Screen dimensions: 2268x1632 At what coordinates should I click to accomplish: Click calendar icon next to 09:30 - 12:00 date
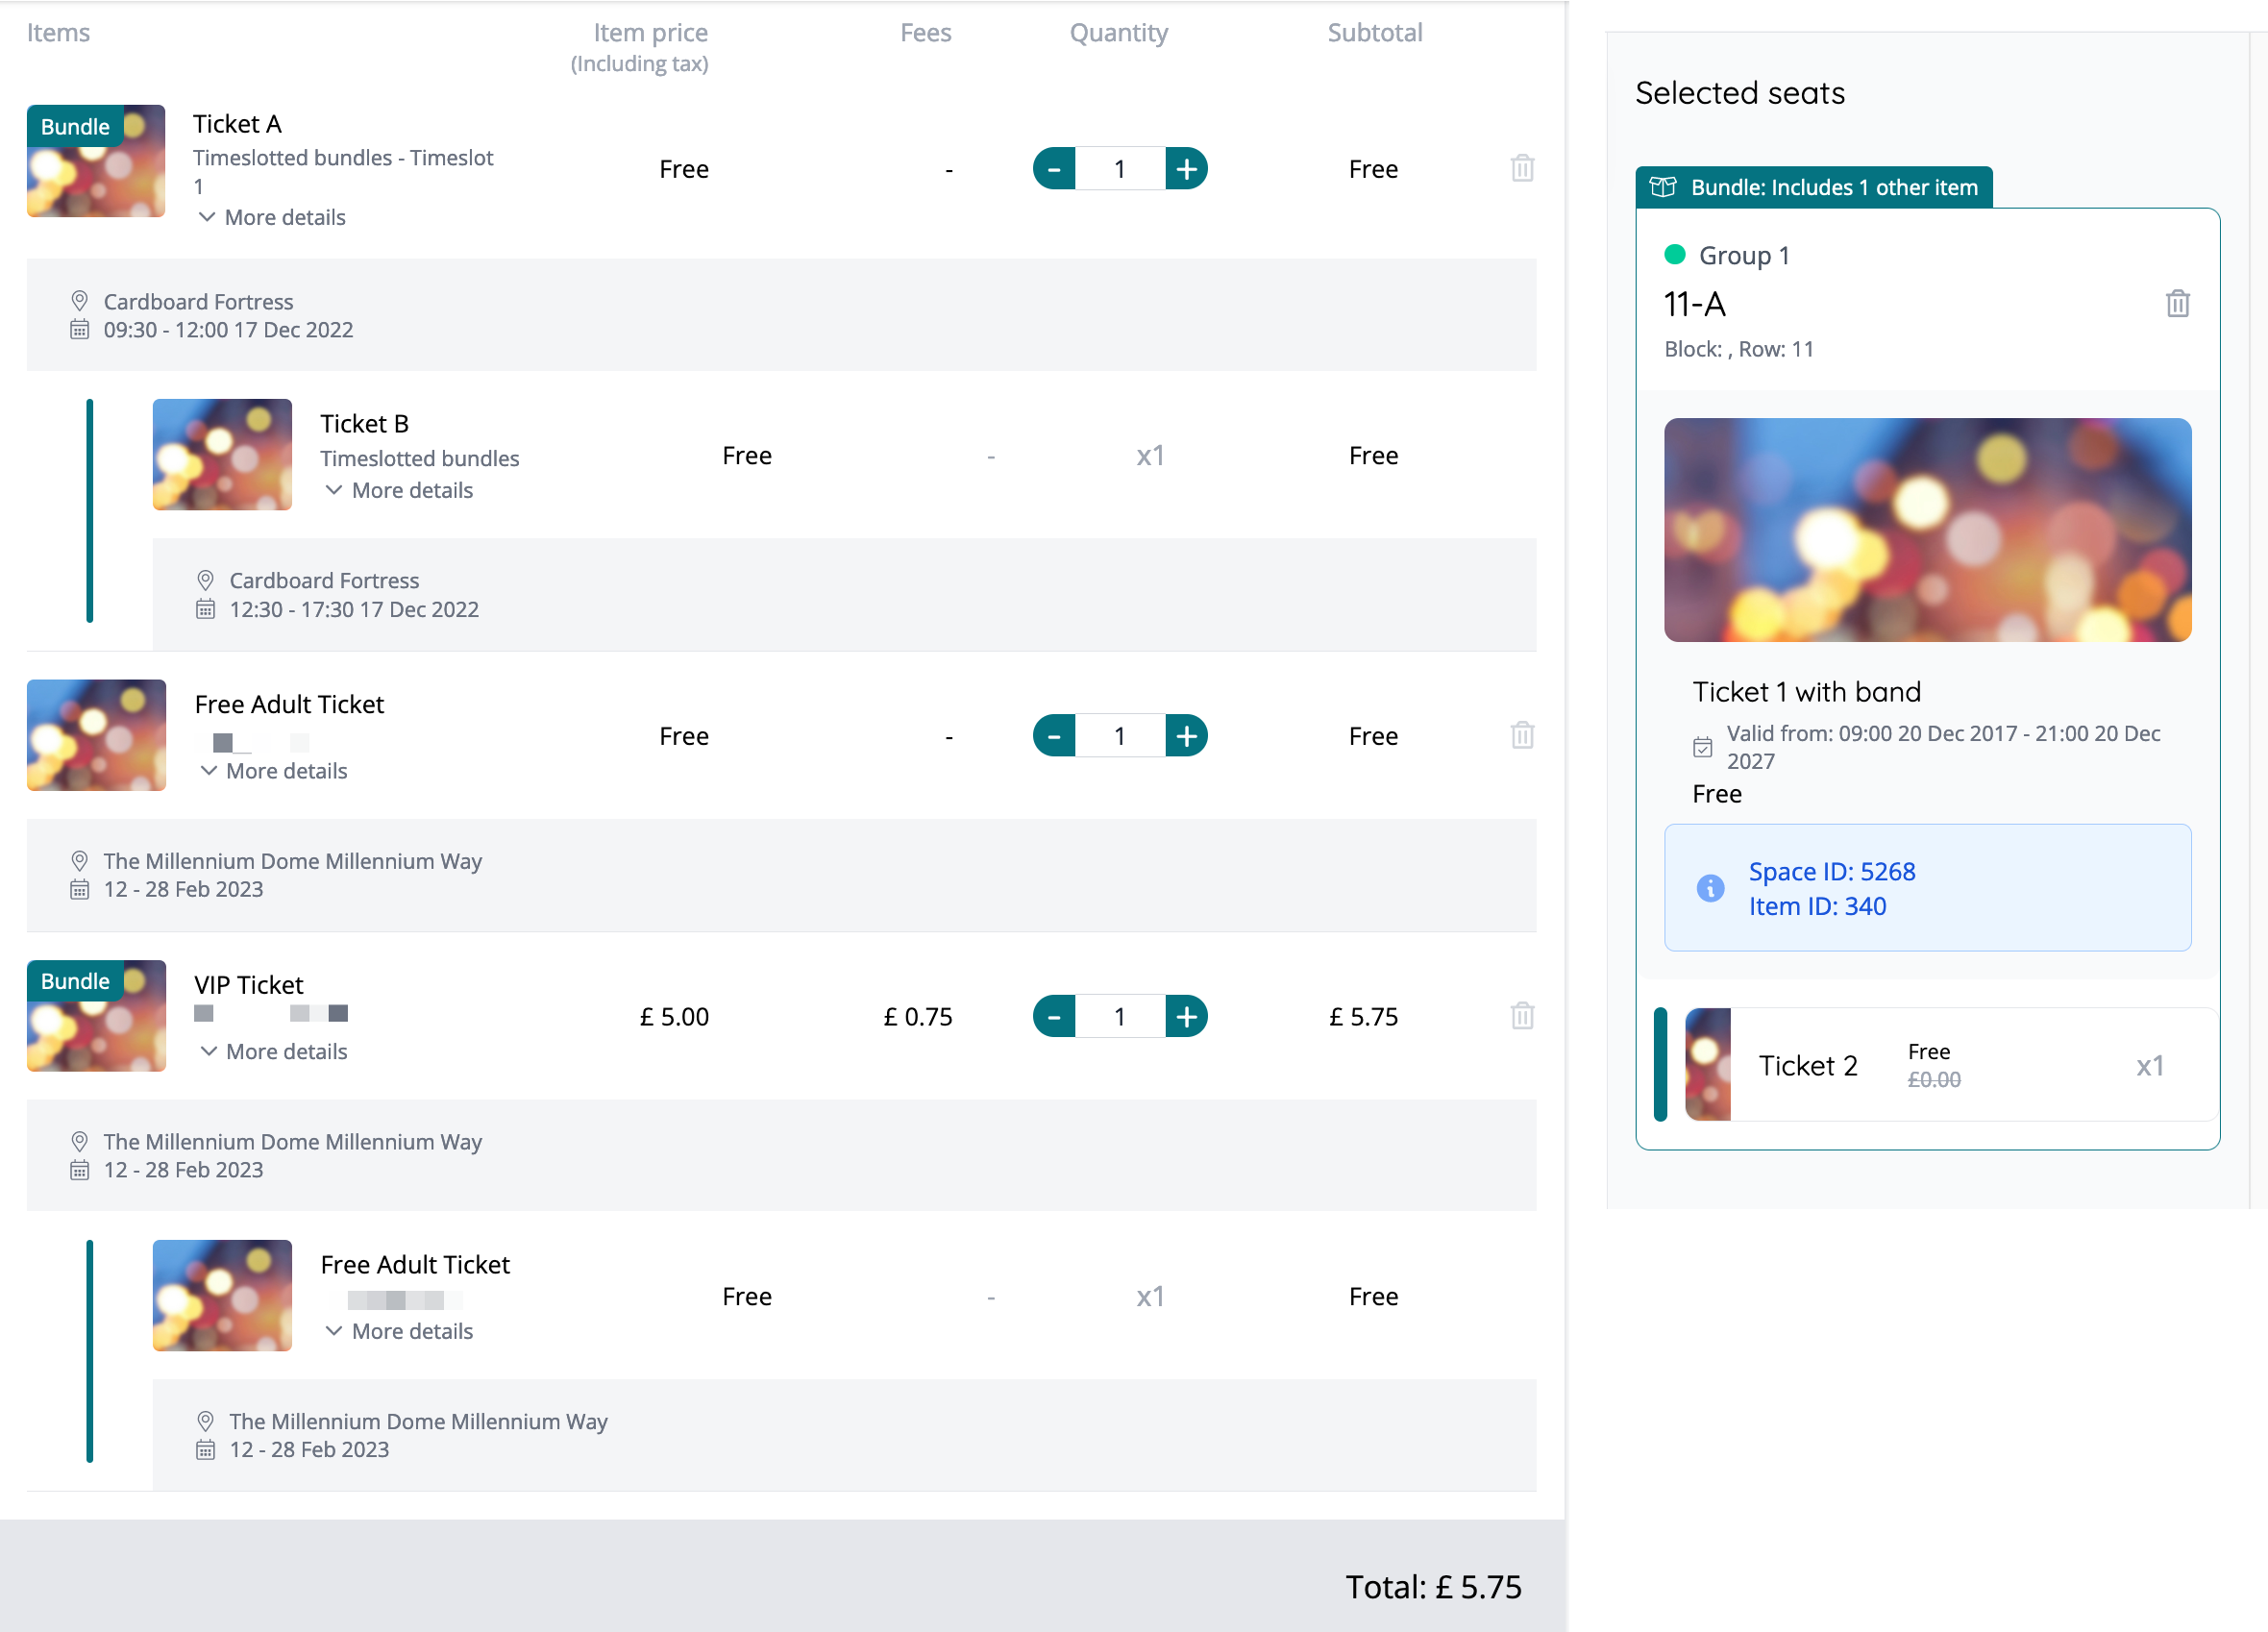(x=80, y=330)
